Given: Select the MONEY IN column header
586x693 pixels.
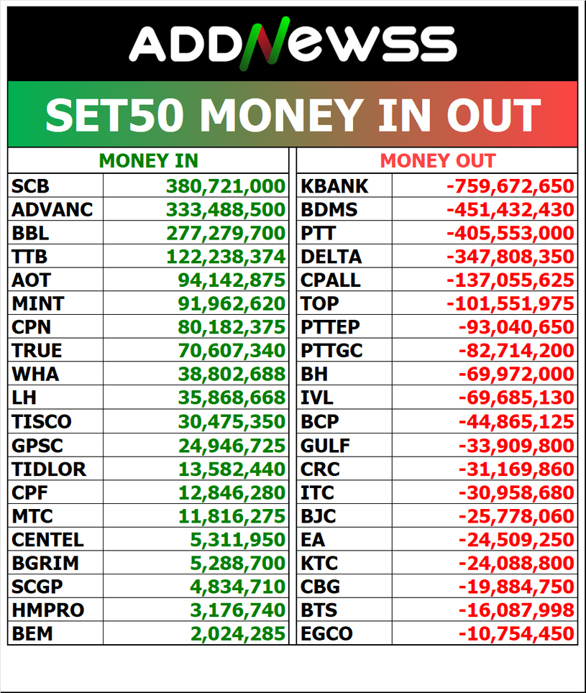Looking at the screenshot, I should [148, 161].
